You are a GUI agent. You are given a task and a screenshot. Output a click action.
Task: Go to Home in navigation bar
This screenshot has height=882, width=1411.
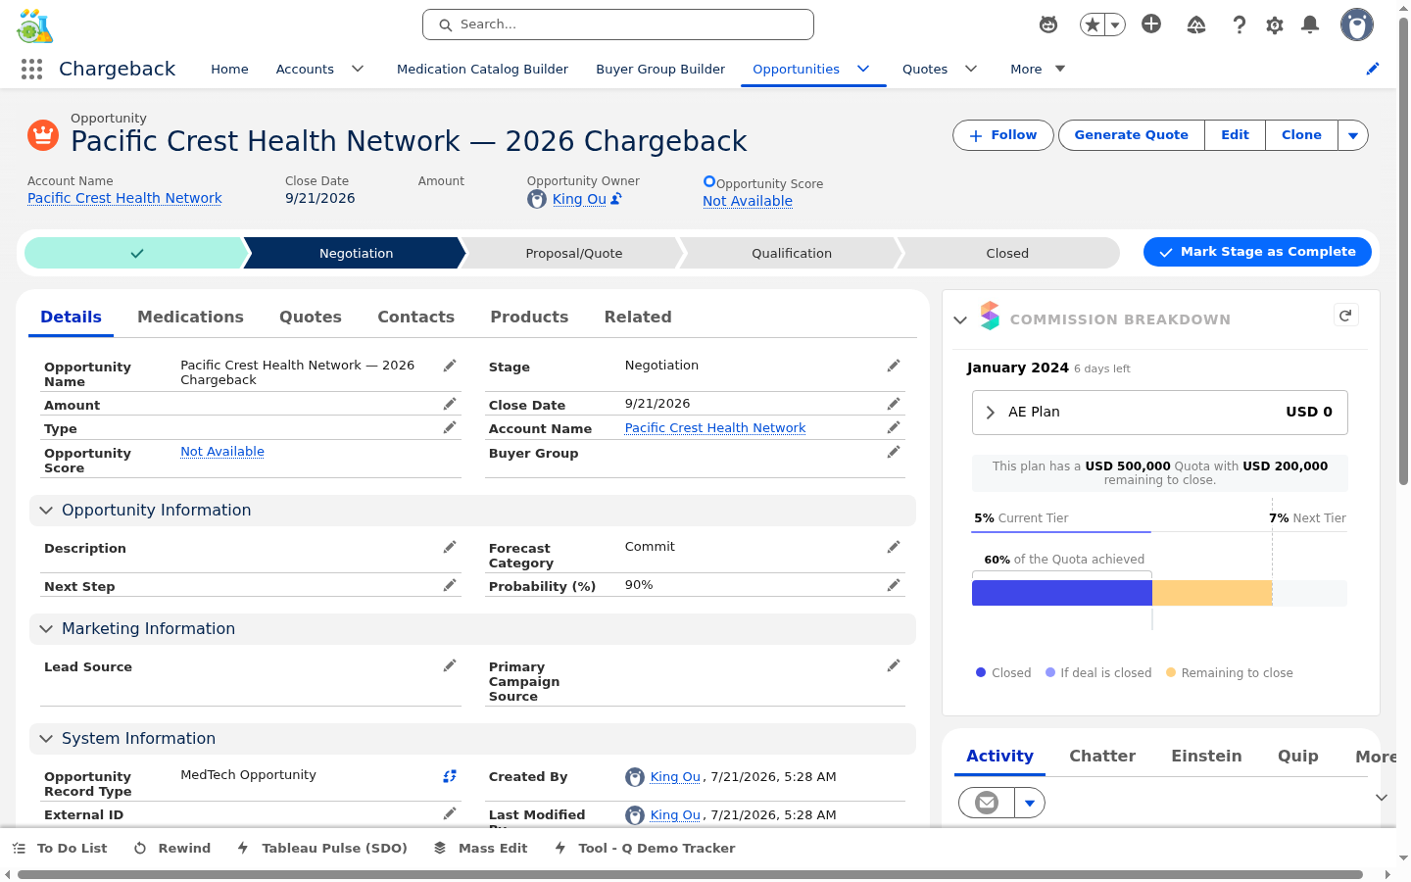[x=229, y=69]
